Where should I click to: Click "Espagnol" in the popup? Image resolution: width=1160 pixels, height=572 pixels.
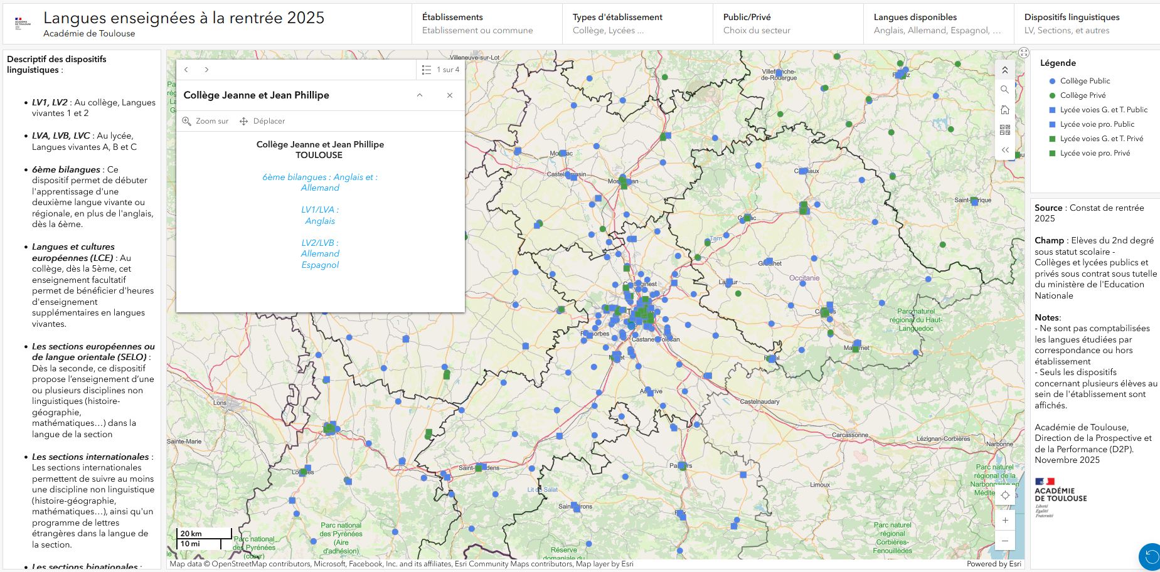click(x=320, y=265)
